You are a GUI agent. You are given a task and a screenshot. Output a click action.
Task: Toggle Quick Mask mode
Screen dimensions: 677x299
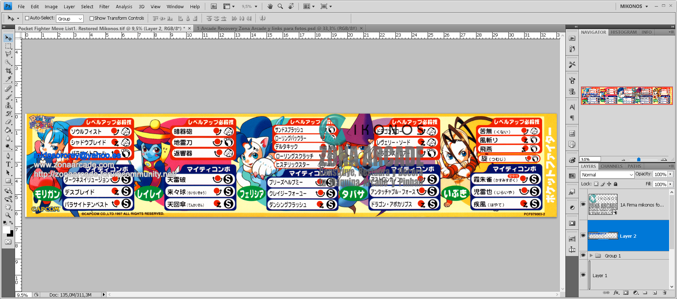8,242
